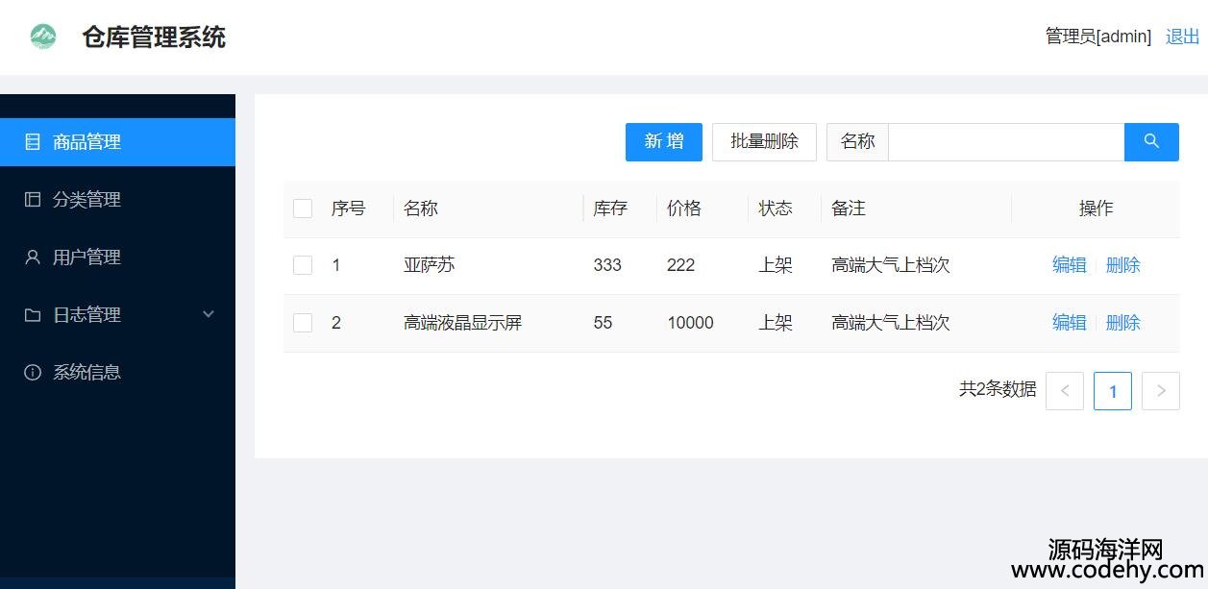Click the 管理员[admin] user label
The image size is (1208, 589).
pos(1098,37)
